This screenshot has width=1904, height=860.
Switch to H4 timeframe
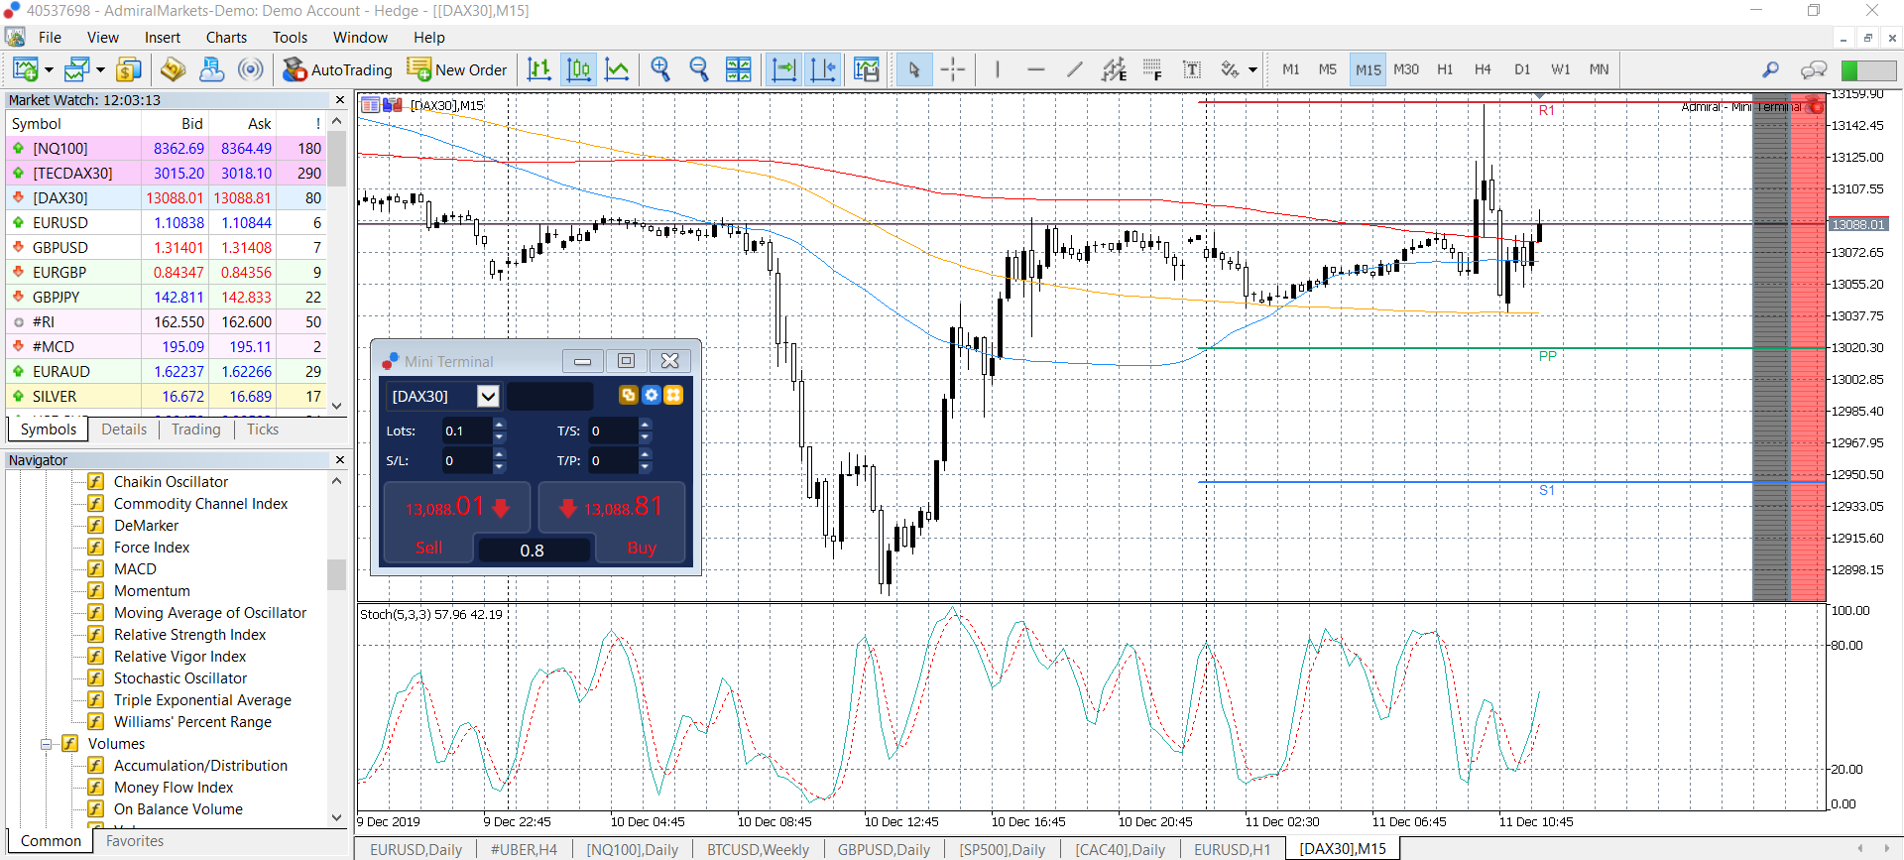1483,69
